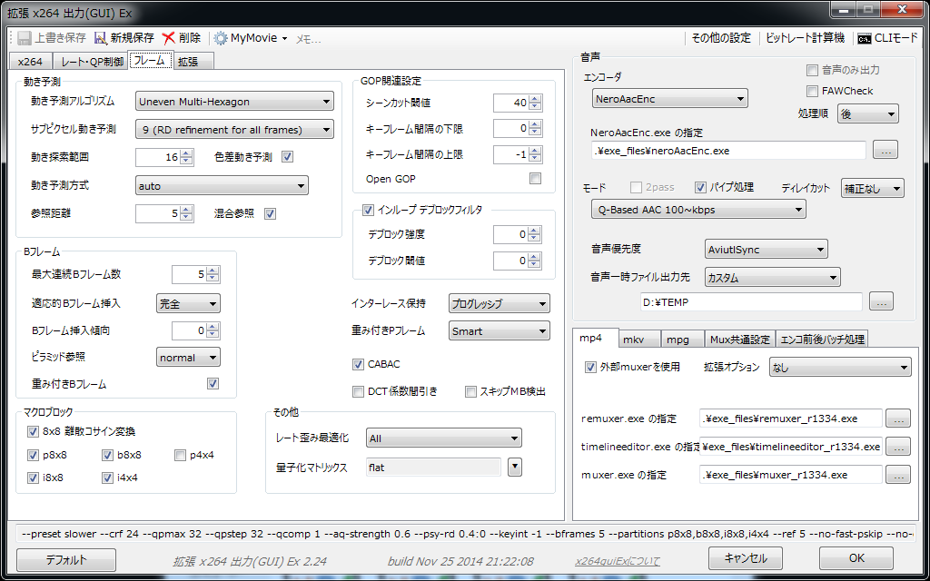
Task: Open ビットレート計算機
Action: pos(805,38)
